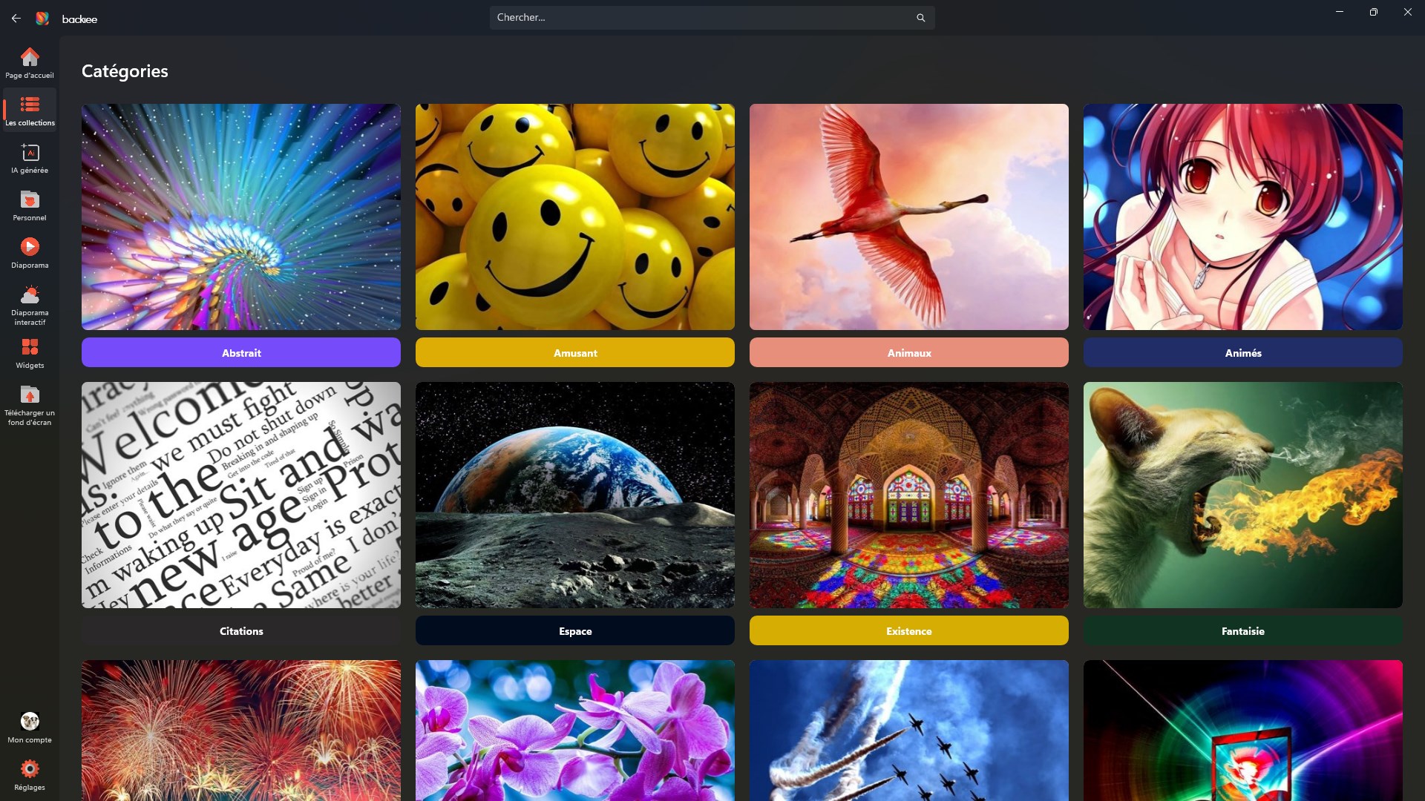The height and width of the screenshot is (801, 1425).
Task: Click the Amusant yellow label button
Action: pos(575,353)
